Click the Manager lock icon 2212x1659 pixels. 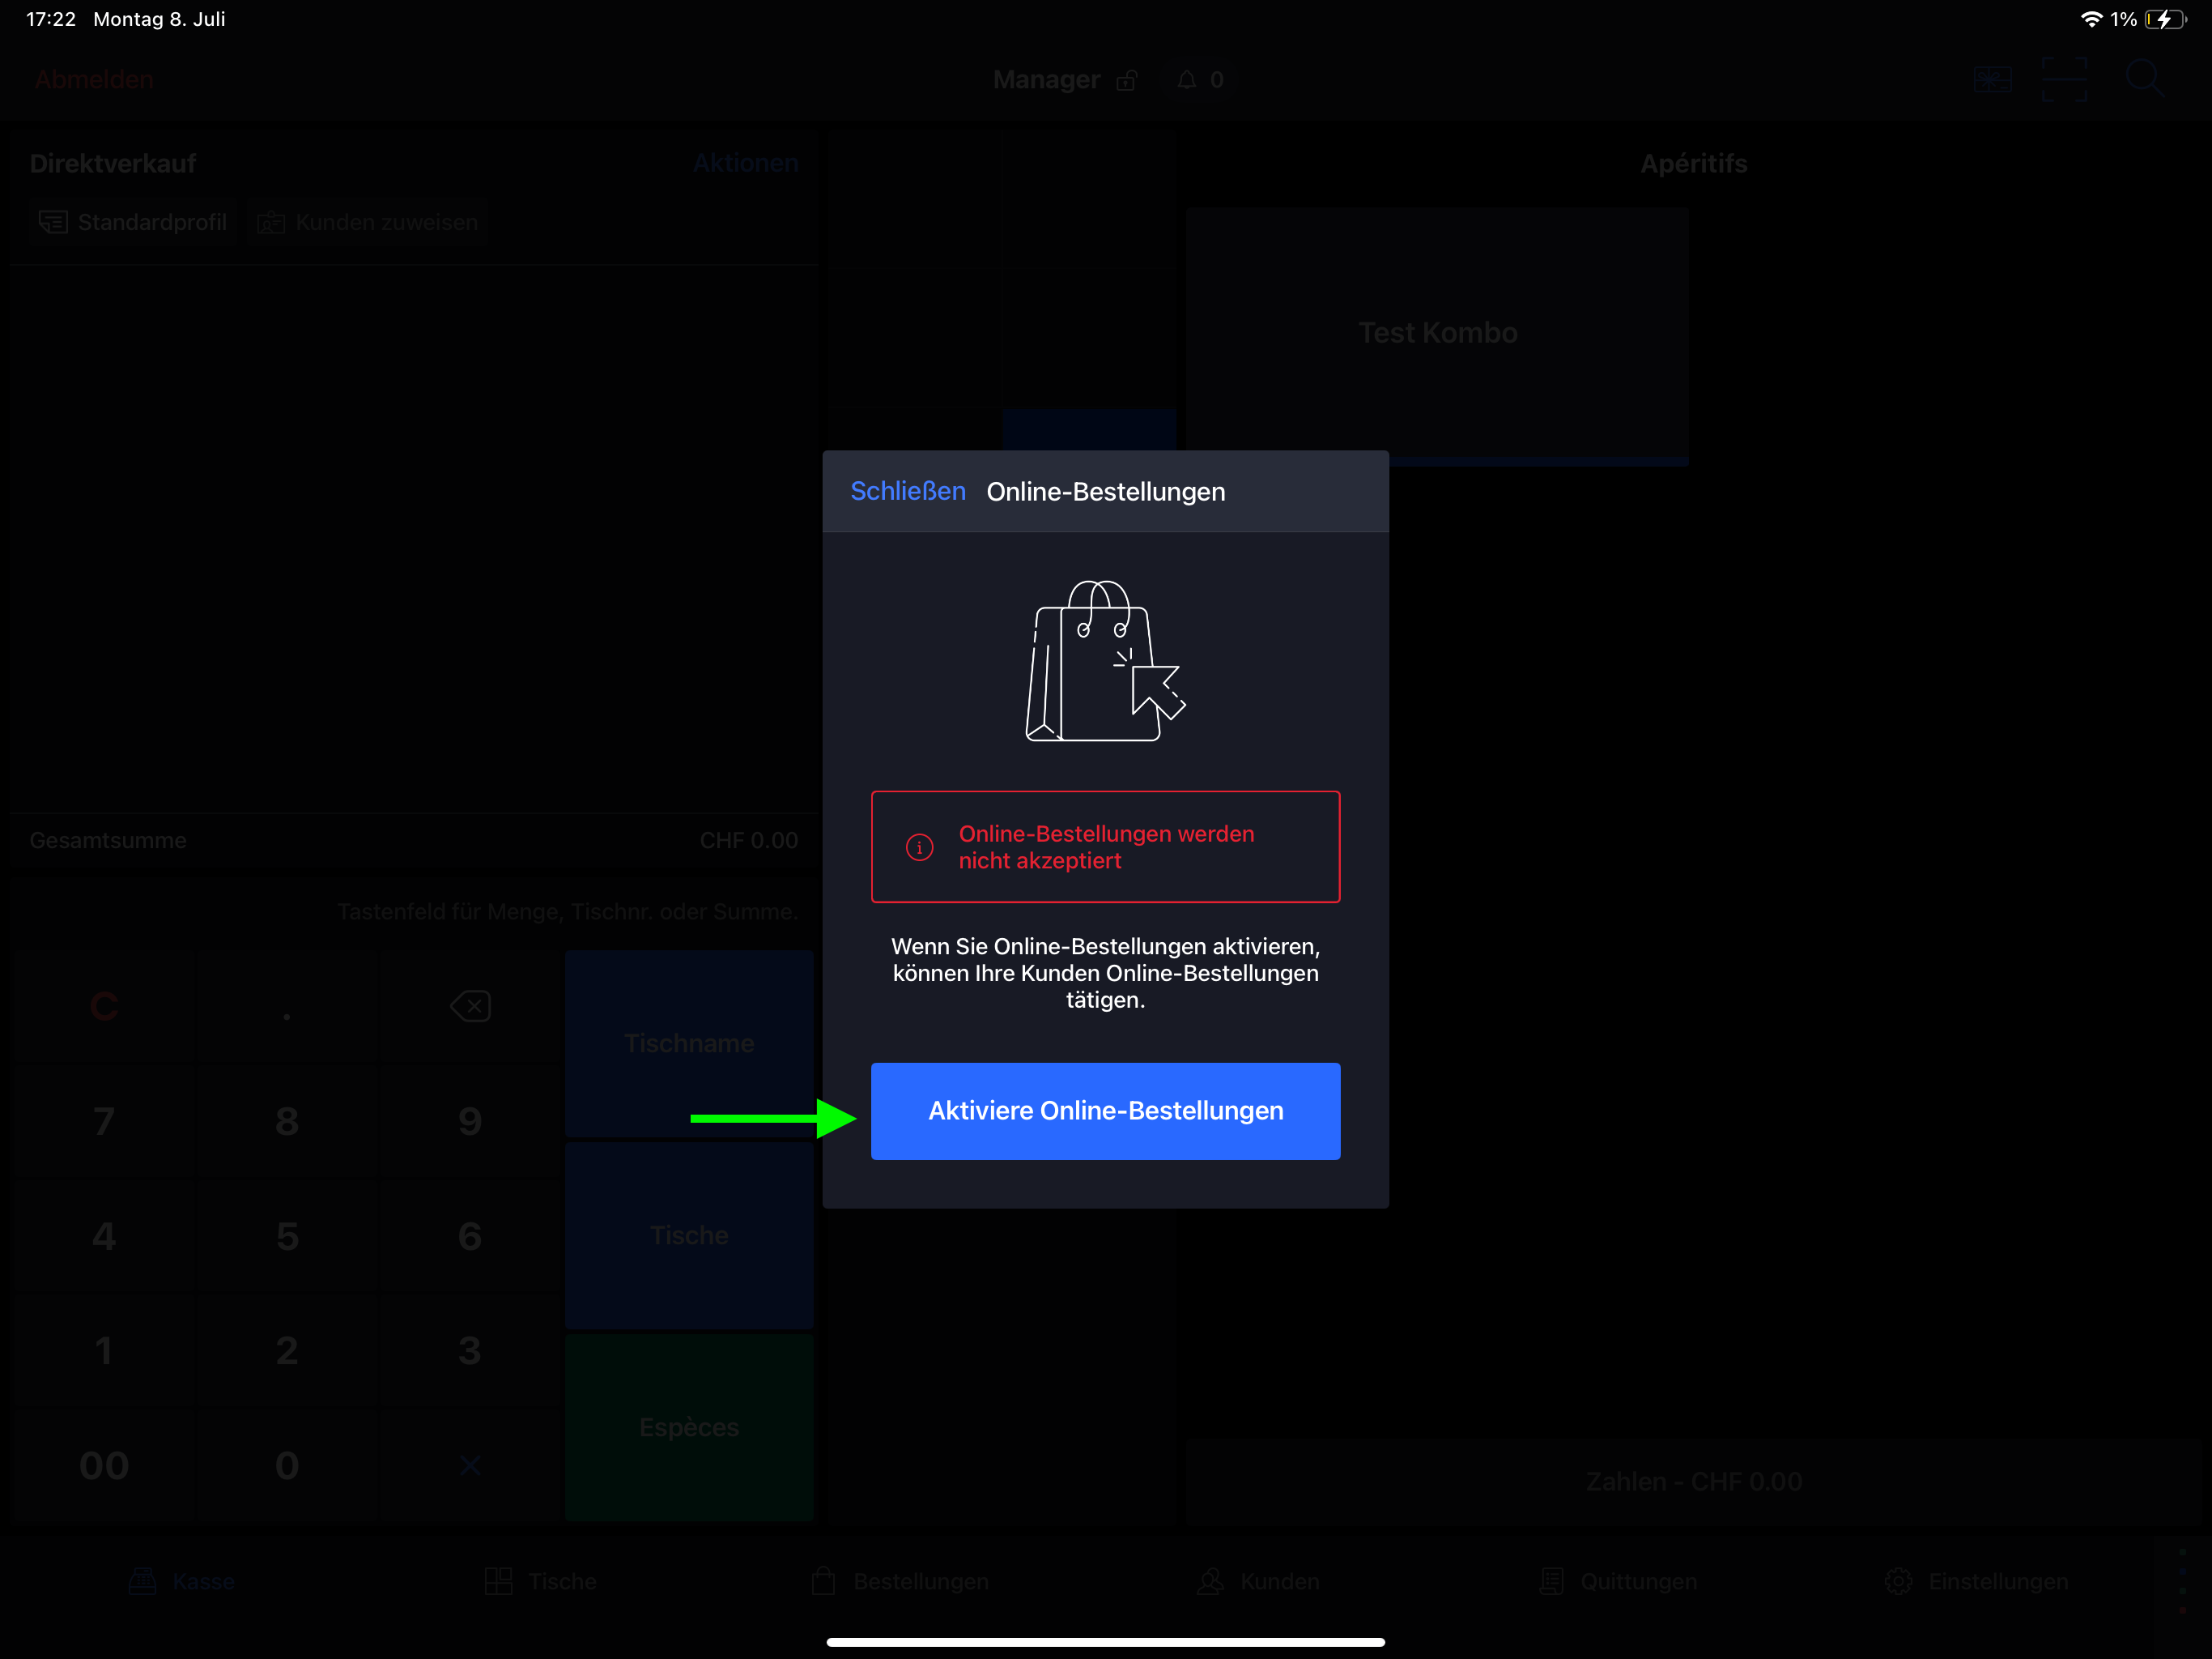pyautogui.click(x=1127, y=80)
